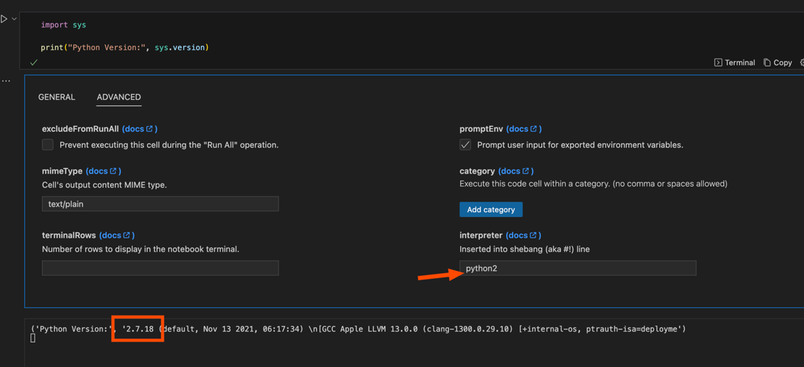
Task: Click the Add category button
Action: [x=491, y=210]
